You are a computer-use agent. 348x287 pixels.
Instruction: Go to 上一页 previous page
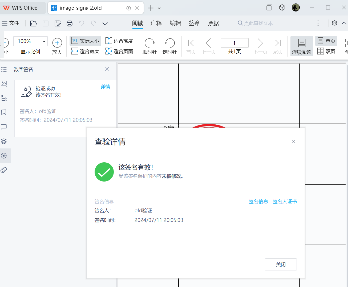(208, 46)
